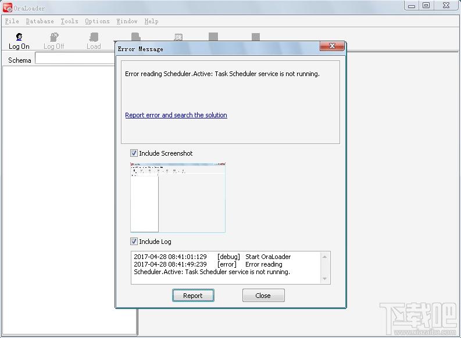
Task: Maximize the OraLoader window
Action: click(426, 6)
